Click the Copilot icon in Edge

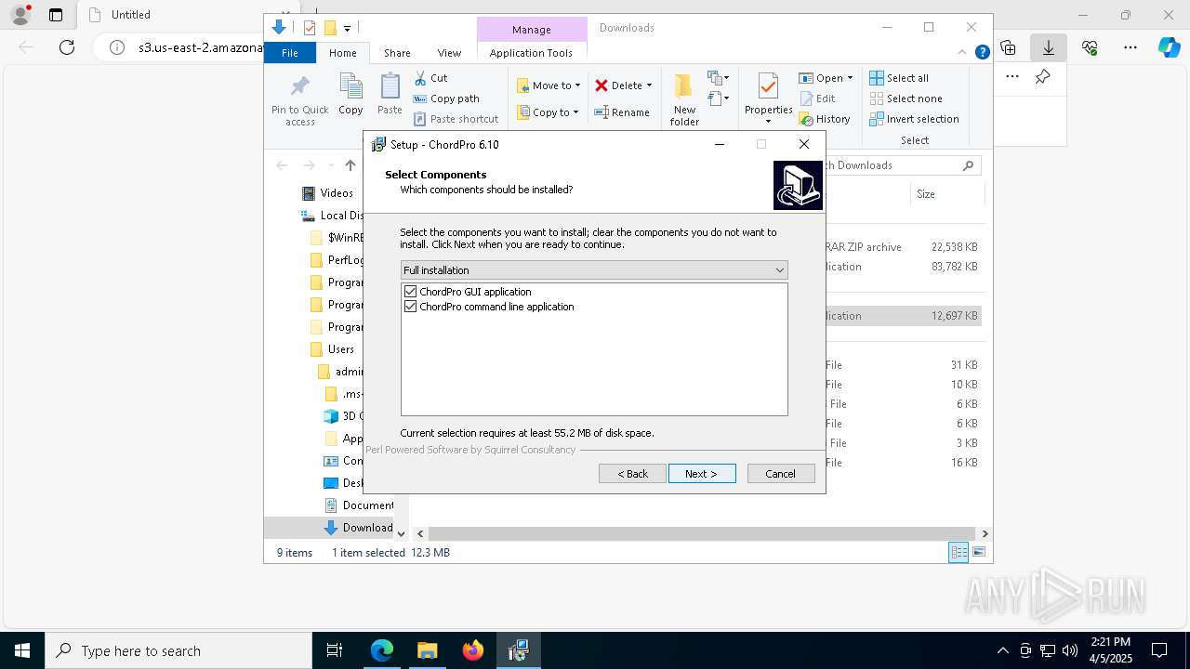1170,47
